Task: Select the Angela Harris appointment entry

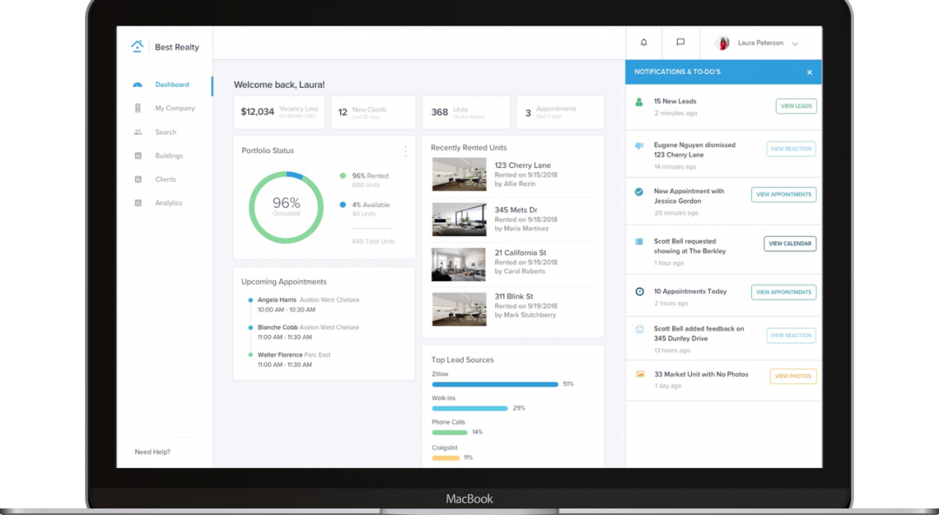Action: [x=308, y=304]
